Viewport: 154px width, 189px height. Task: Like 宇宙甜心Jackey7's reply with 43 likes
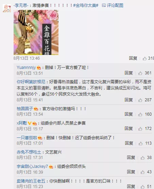142,172
